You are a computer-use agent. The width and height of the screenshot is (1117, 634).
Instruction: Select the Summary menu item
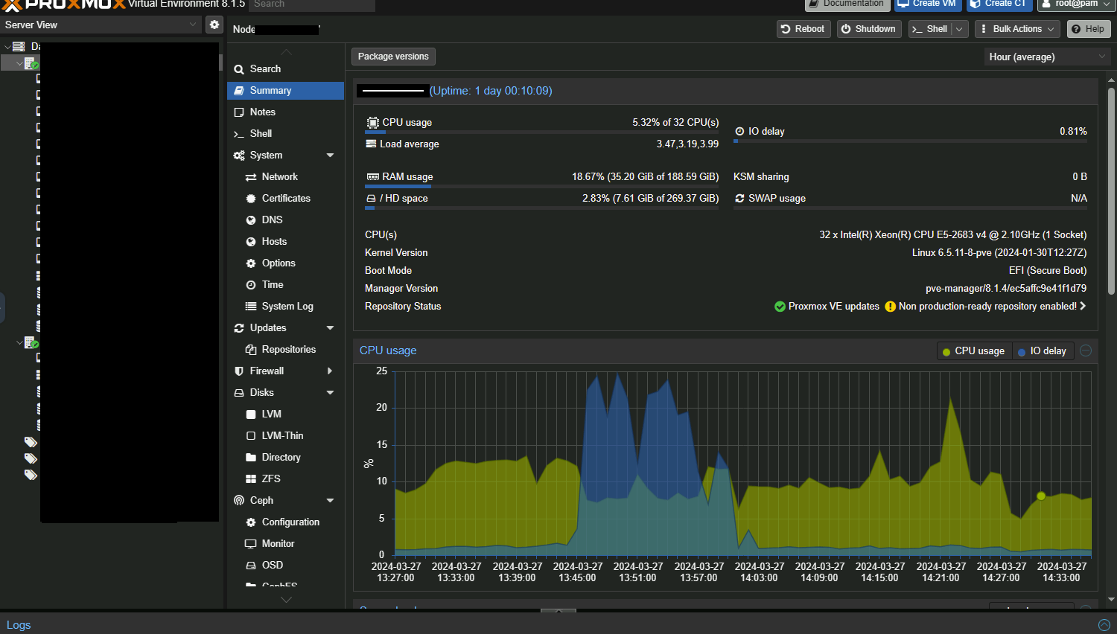(x=285, y=90)
